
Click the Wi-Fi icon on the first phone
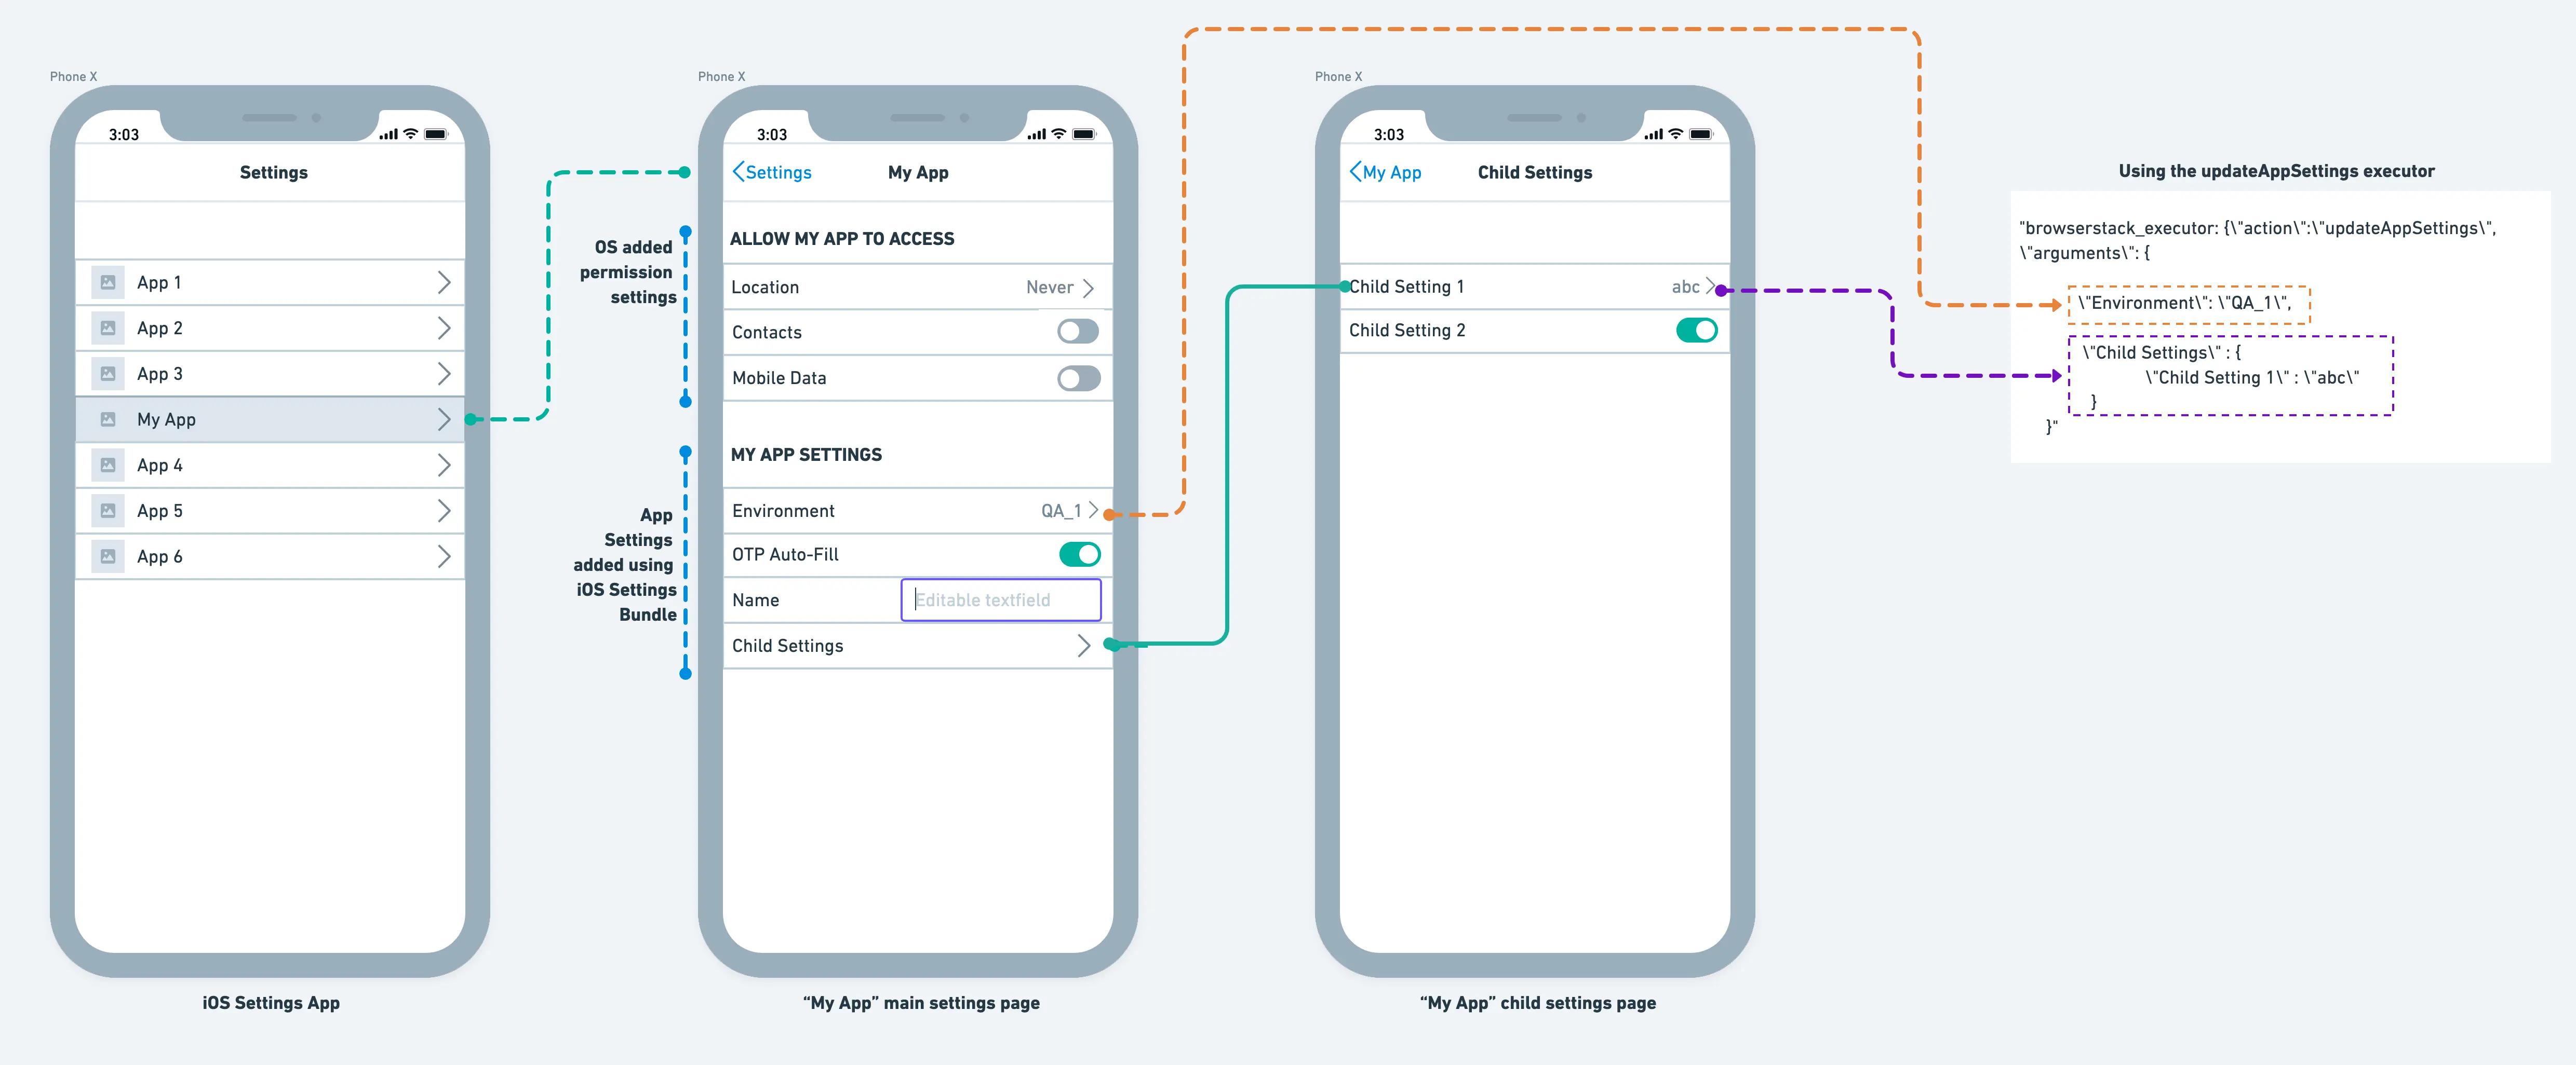point(411,134)
